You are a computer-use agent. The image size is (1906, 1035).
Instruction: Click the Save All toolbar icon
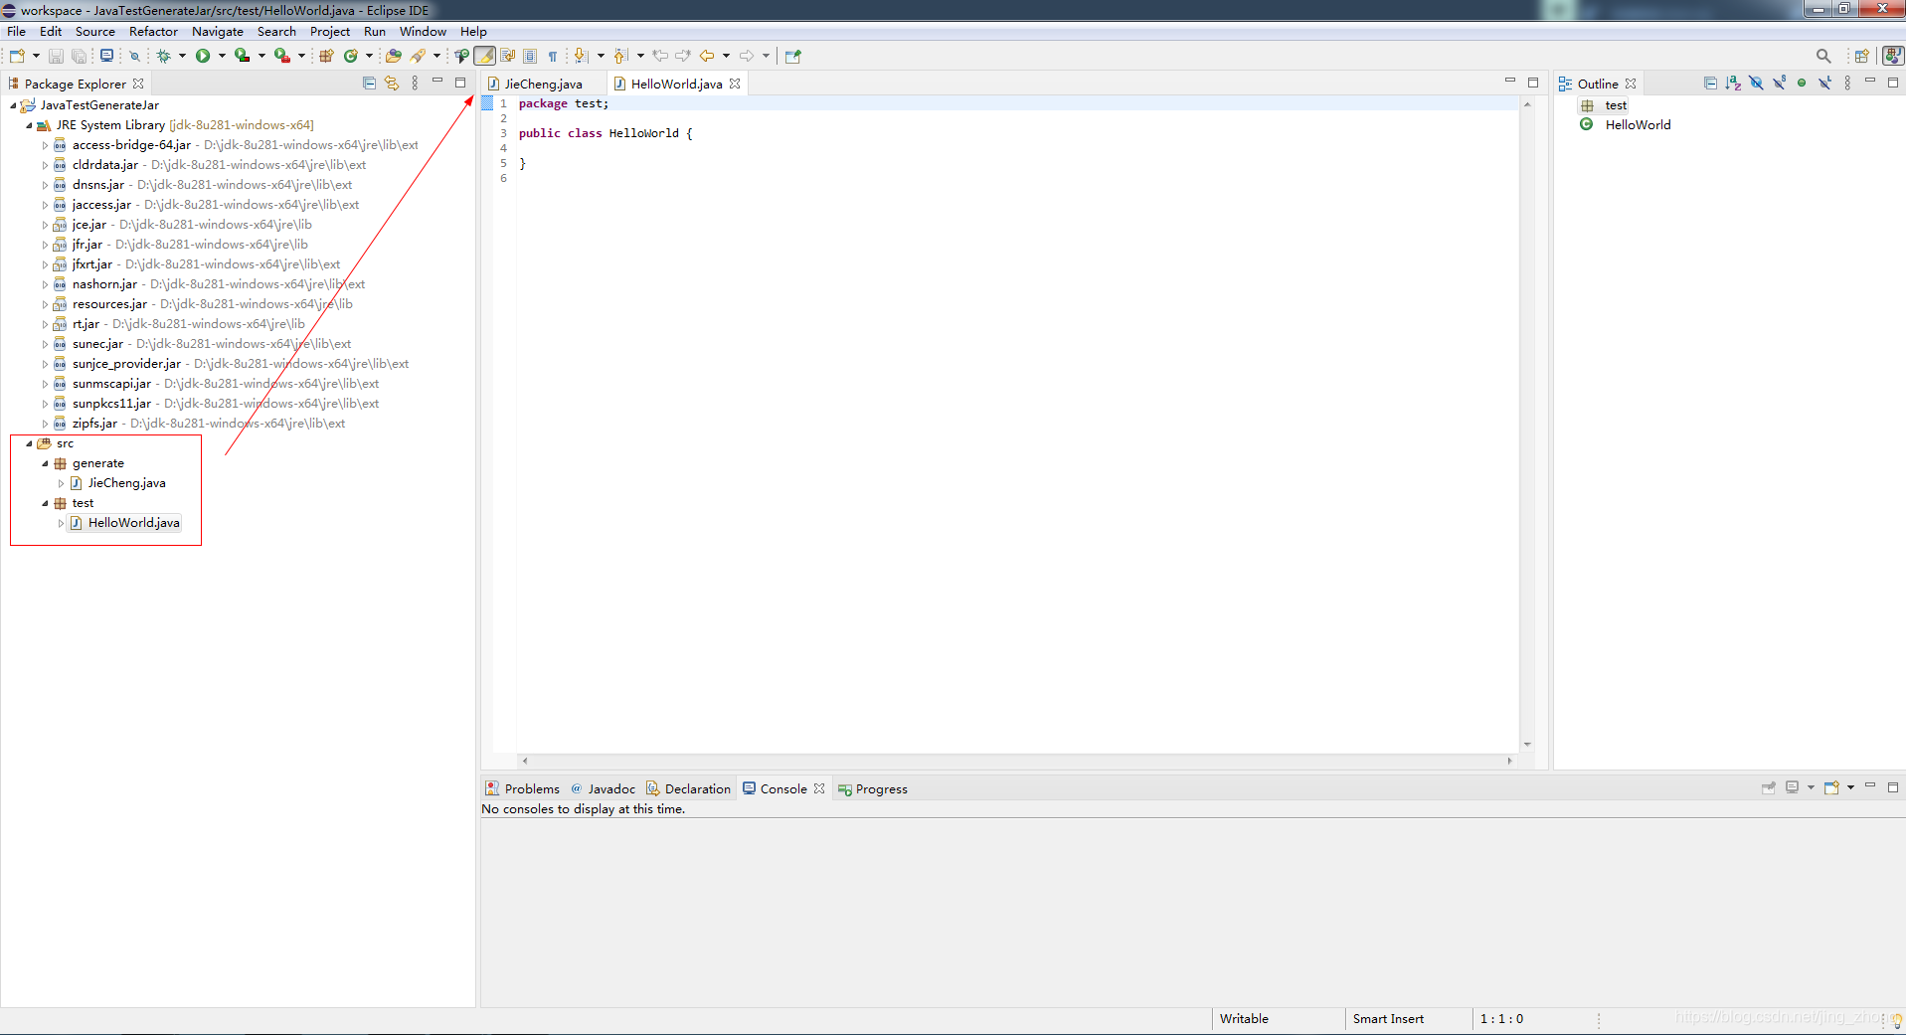pyautogui.click(x=79, y=56)
